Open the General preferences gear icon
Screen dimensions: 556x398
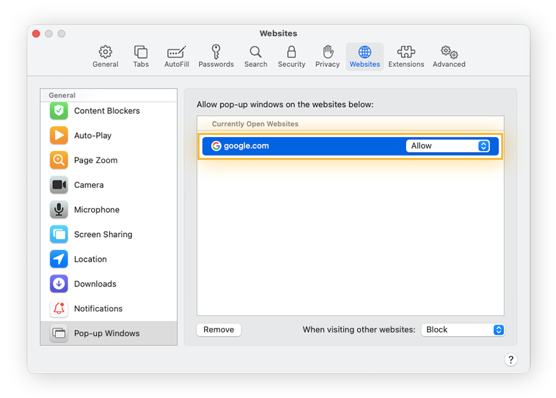coord(105,52)
